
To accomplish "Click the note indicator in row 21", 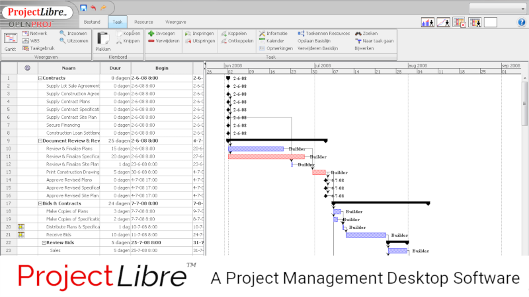I will pos(21,235).
